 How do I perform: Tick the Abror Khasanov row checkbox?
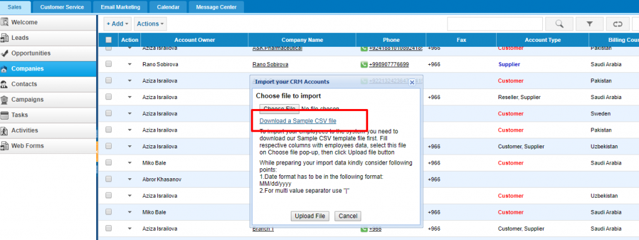tap(109, 179)
